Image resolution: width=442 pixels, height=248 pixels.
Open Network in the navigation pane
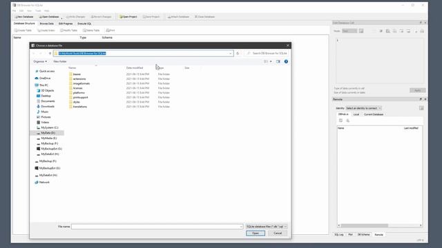point(44,183)
